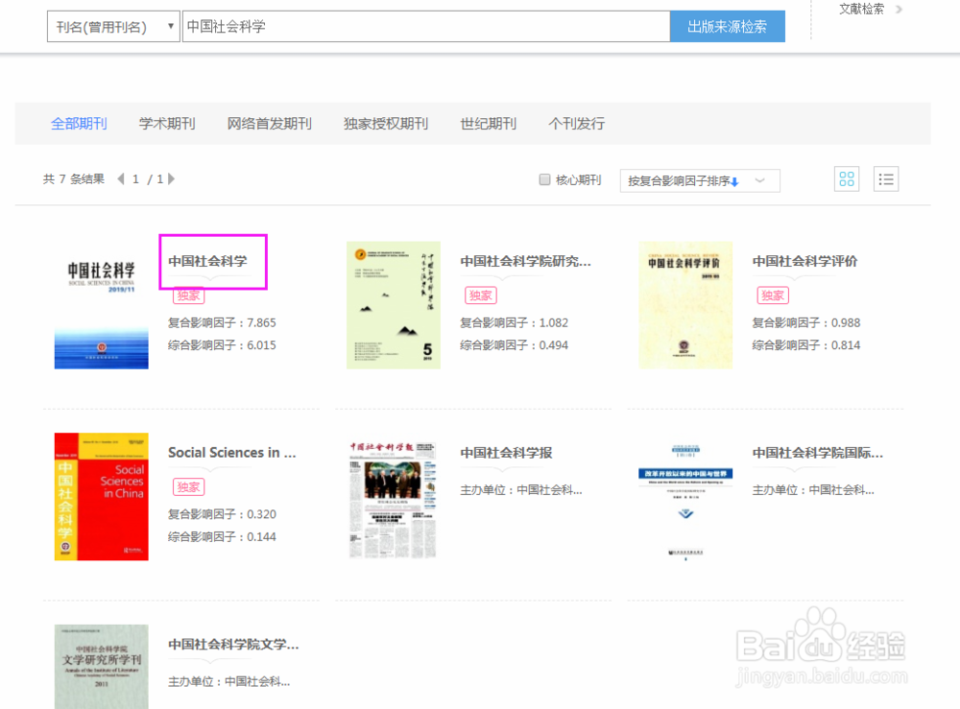The width and height of the screenshot is (960, 709).
Task: Click 主办单位 text under 中国社会科学报
Action: 521,490
